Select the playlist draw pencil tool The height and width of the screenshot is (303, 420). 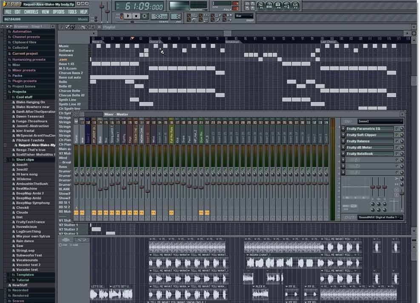pyautogui.click(x=68, y=27)
